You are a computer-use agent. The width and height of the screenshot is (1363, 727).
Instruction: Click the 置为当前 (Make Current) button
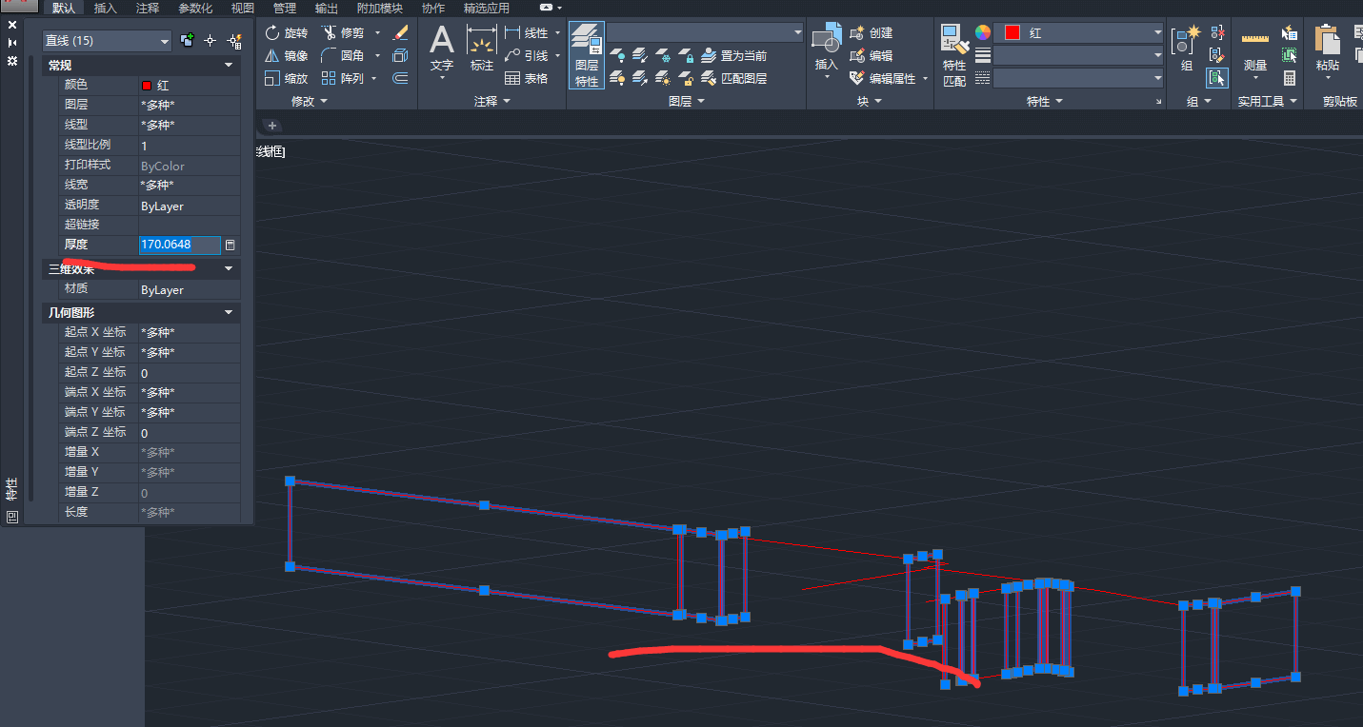pos(734,56)
